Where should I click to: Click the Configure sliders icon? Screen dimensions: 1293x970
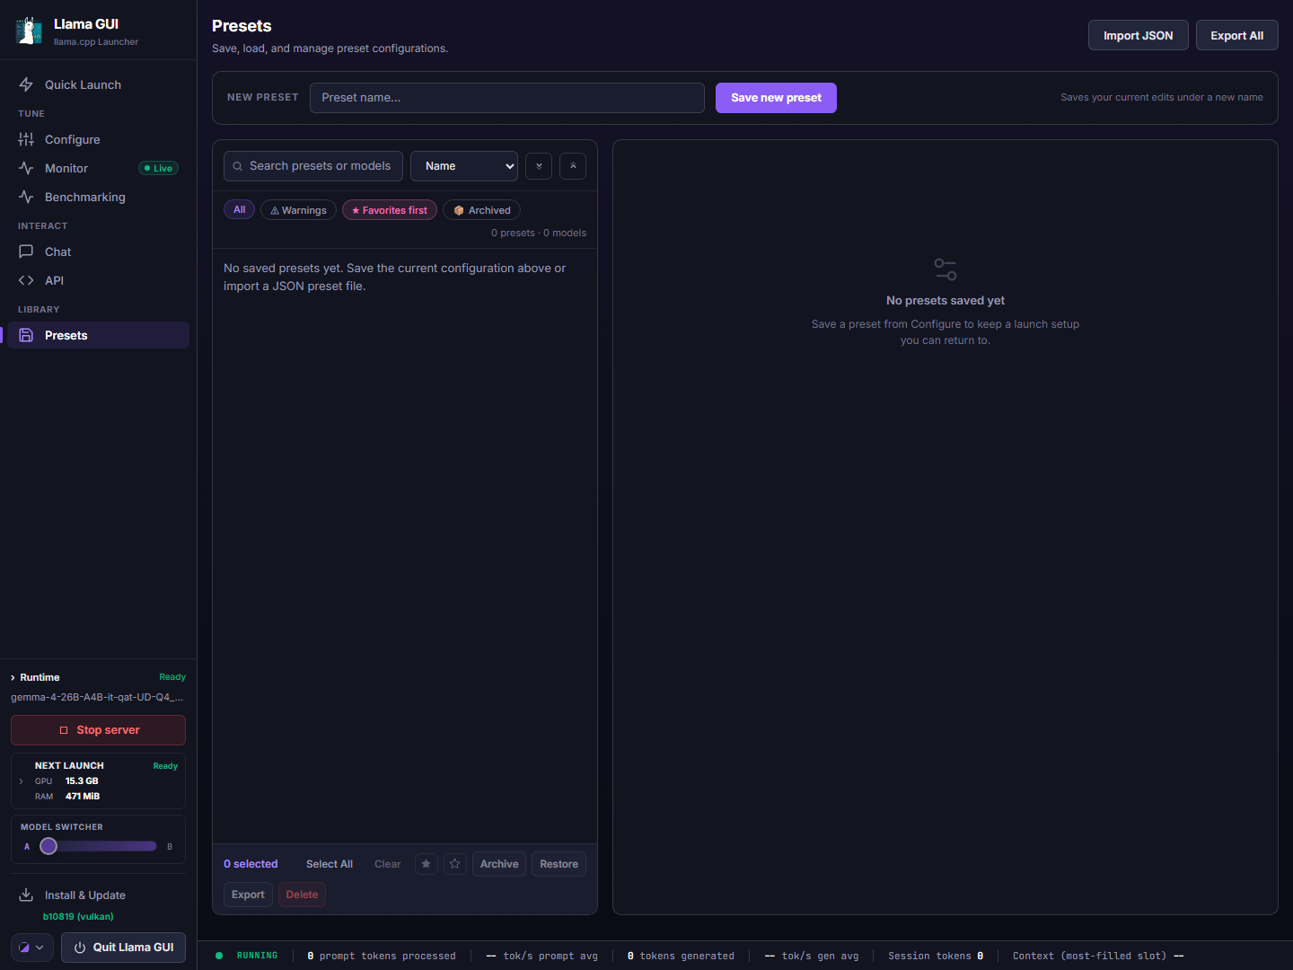click(x=26, y=139)
